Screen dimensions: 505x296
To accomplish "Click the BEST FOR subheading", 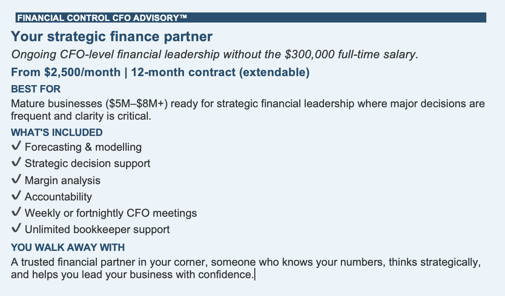I will 36,89.
